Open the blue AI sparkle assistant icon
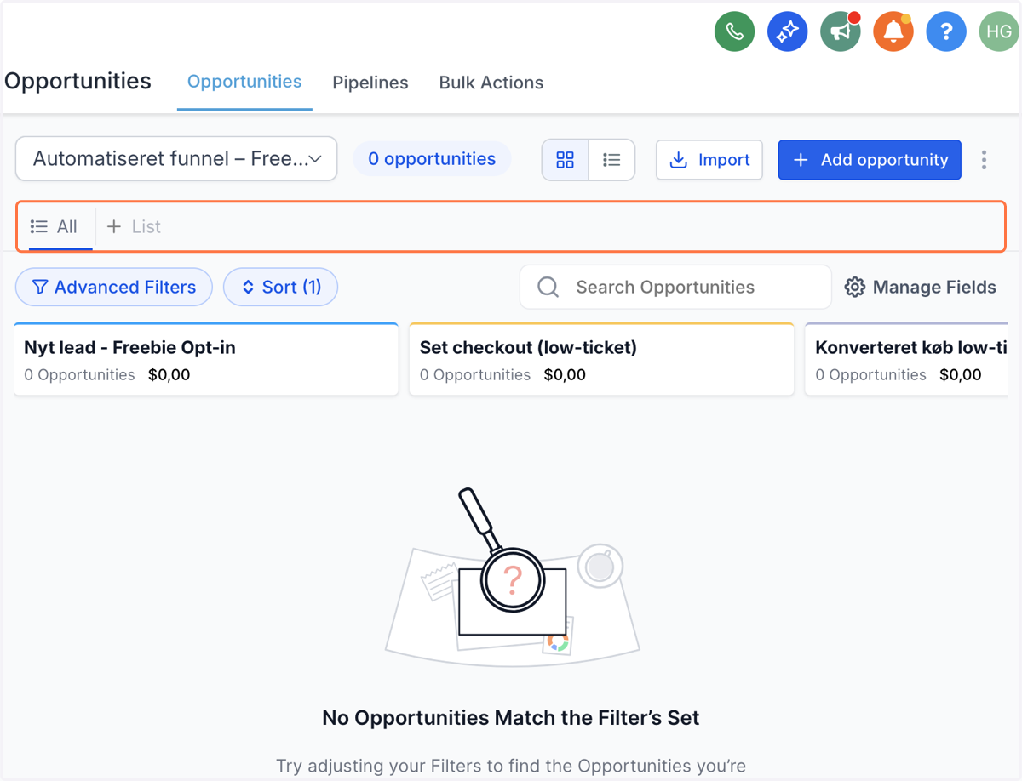 [x=787, y=31]
